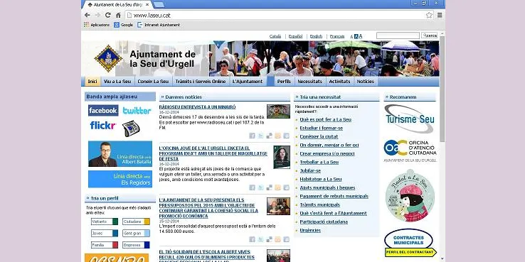Open the browser home page icon
Viewport: 525px width, 262px height.
[x=118, y=15]
